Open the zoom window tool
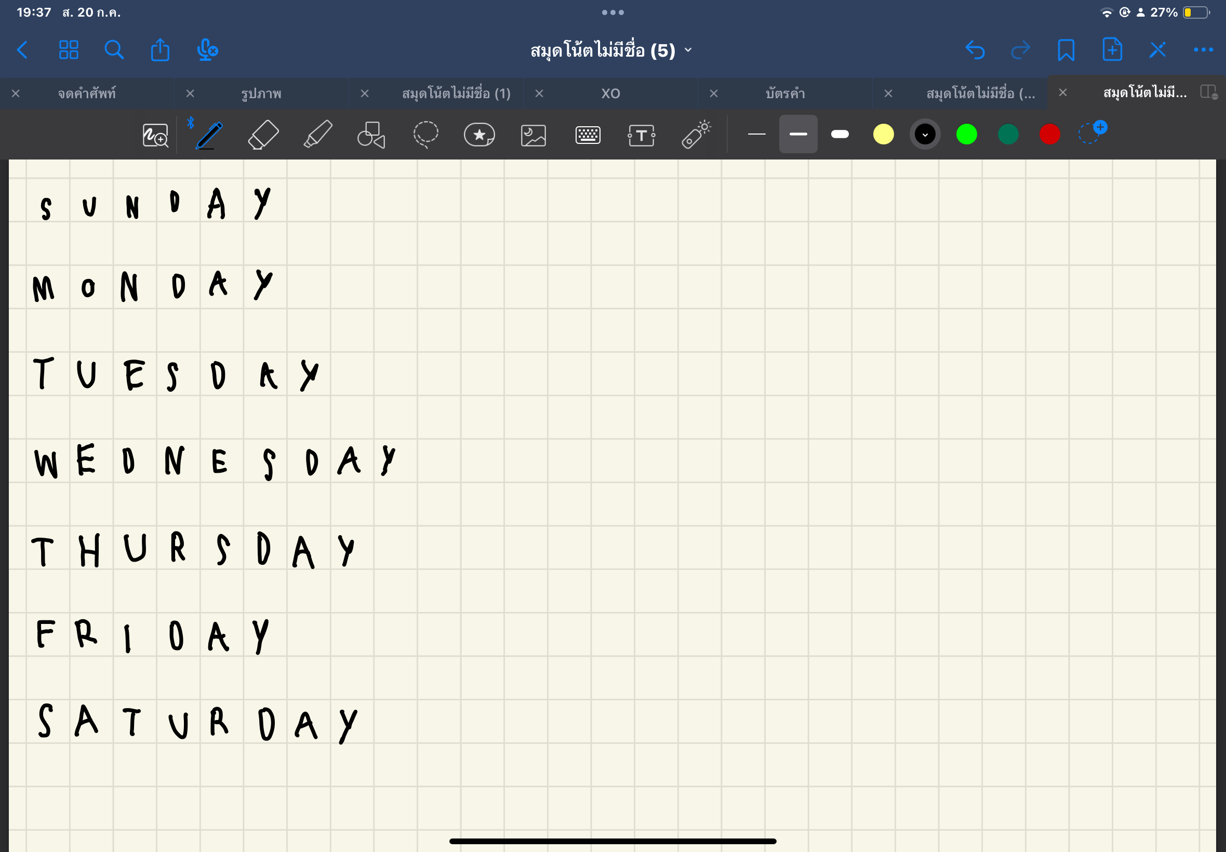Image resolution: width=1226 pixels, height=852 pixels. pyautogui.click(x=155, y=135)
